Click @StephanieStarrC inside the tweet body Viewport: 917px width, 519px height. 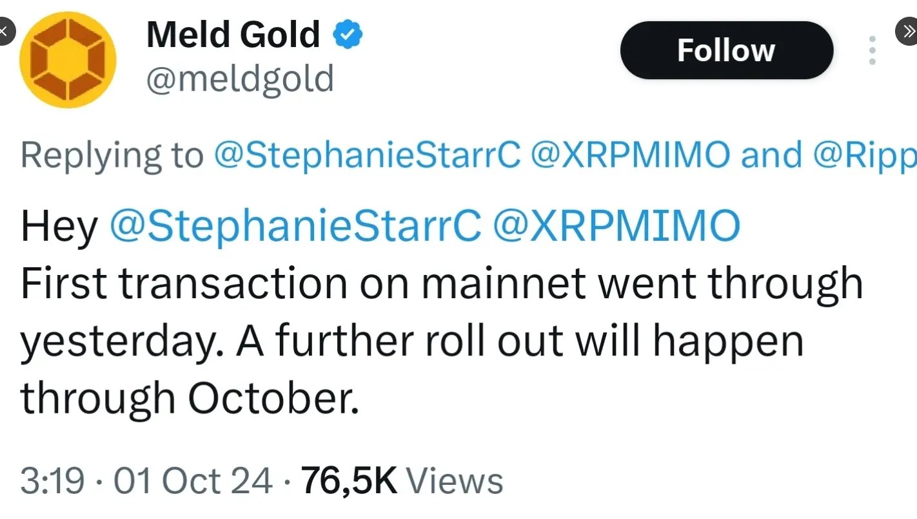tap(297, 225)
